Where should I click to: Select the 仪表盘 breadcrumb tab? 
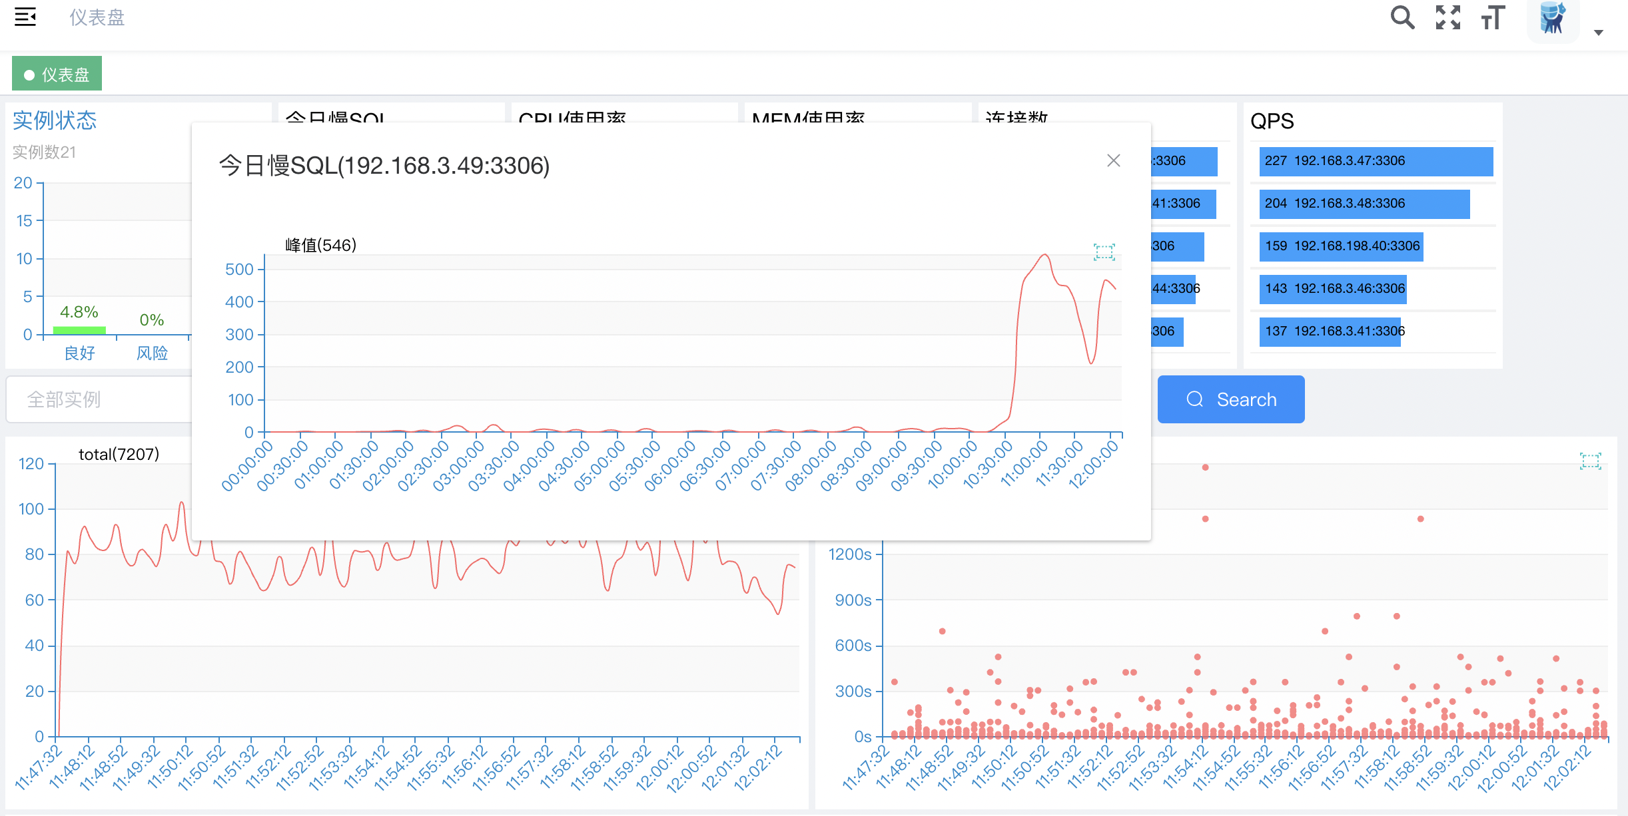[x=56, y=73]
